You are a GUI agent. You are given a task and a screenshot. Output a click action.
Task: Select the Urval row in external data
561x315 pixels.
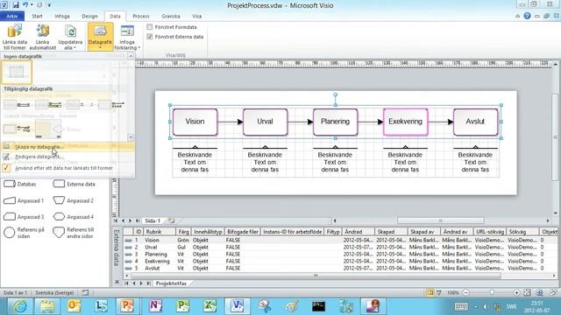point(340,247)
